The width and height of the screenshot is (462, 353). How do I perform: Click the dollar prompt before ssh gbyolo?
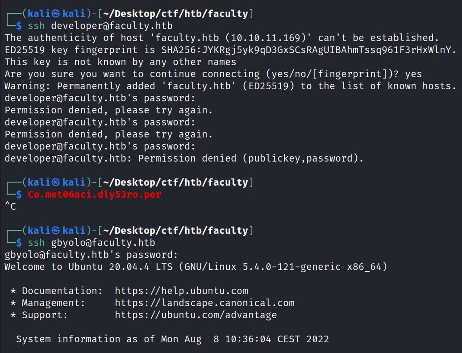pos(19,243)
